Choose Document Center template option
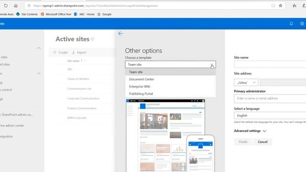The height and width of the screenshot is (172, 306). point(170,79)
